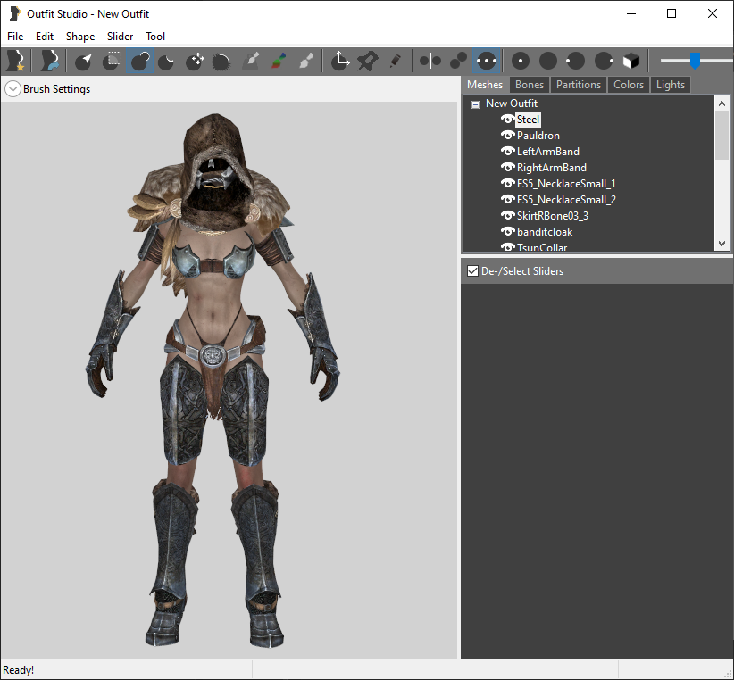Click the Load Project toolbar icon
The image size is (734, 680).
(x=49, y=61)
